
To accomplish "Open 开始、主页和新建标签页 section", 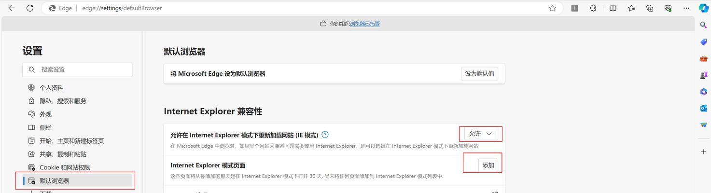I will coord(72,141).
